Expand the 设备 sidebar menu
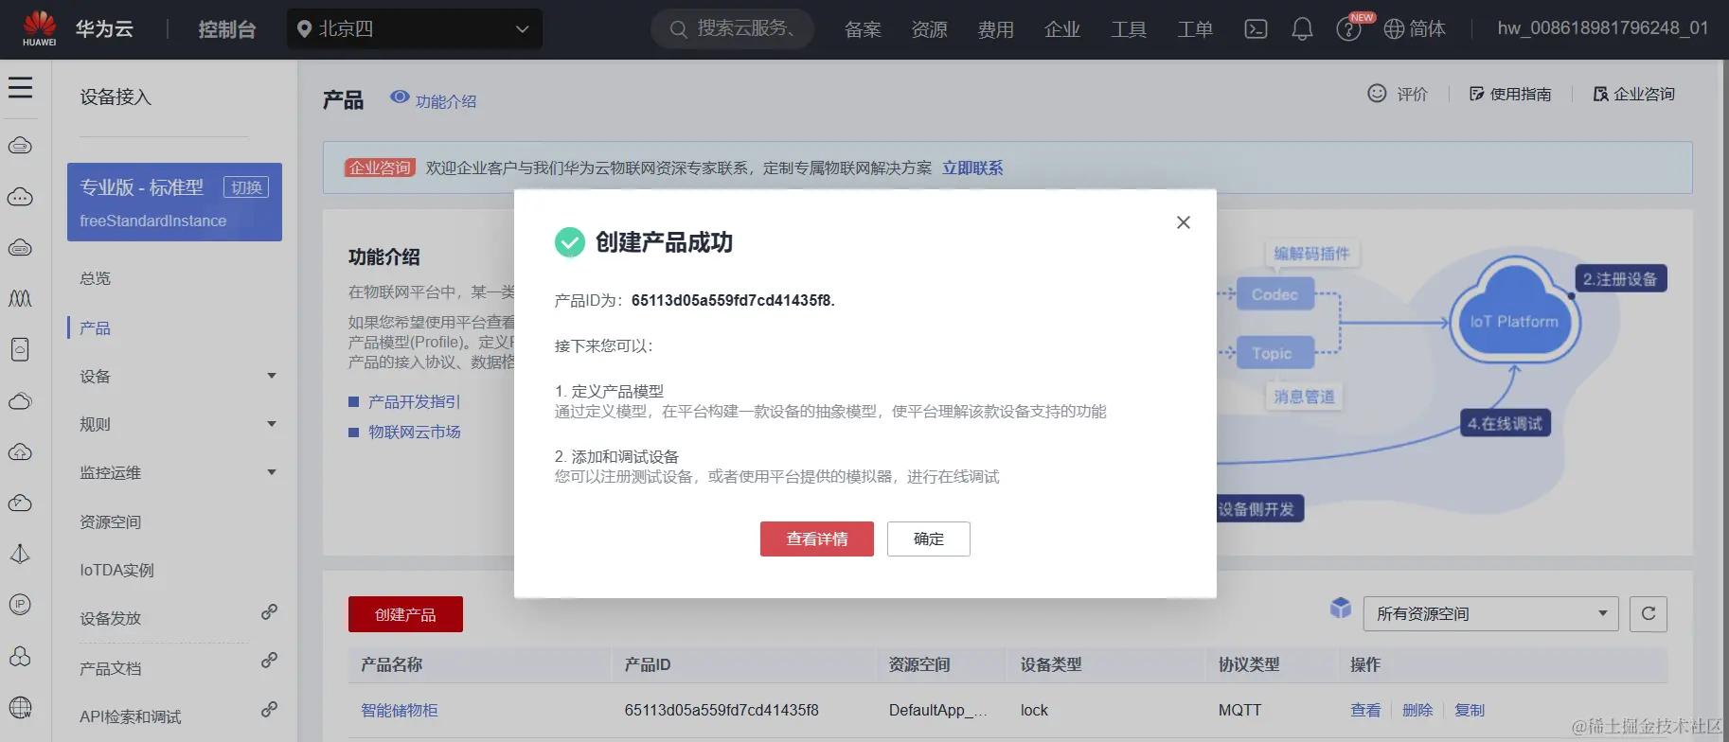Screen dimensions: 1729x742 (x=272, y=376)
